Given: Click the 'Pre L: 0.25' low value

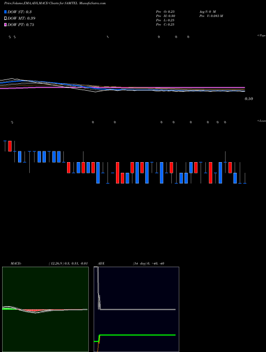Looking at the screenshot, I should pyautogui.click(x=165, y=20).
